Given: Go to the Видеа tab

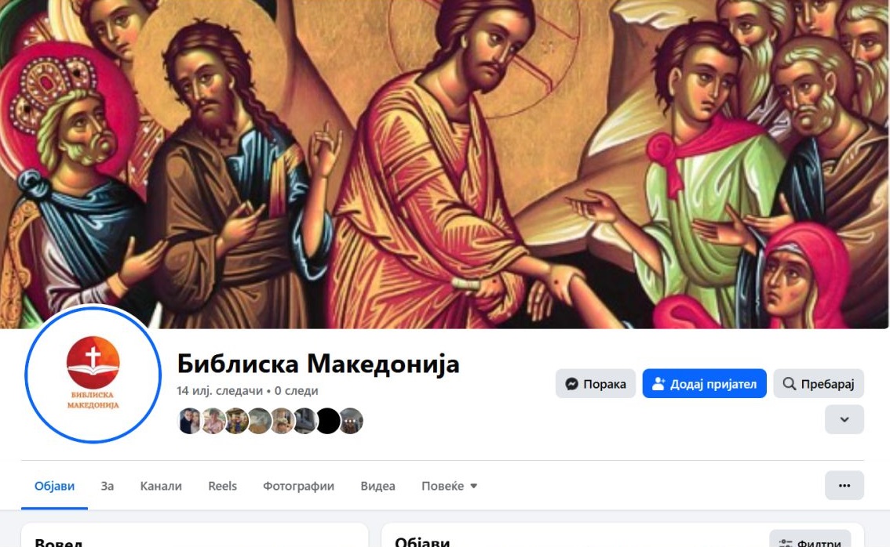Looking at the screenshot, I should (378, 486).
